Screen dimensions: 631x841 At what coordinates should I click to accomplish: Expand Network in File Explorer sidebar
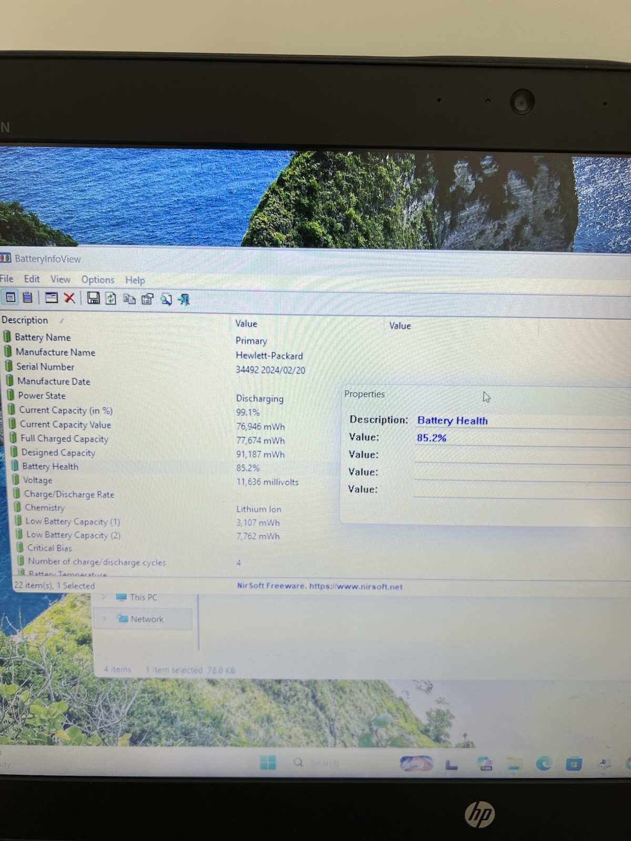coord(104,619)
